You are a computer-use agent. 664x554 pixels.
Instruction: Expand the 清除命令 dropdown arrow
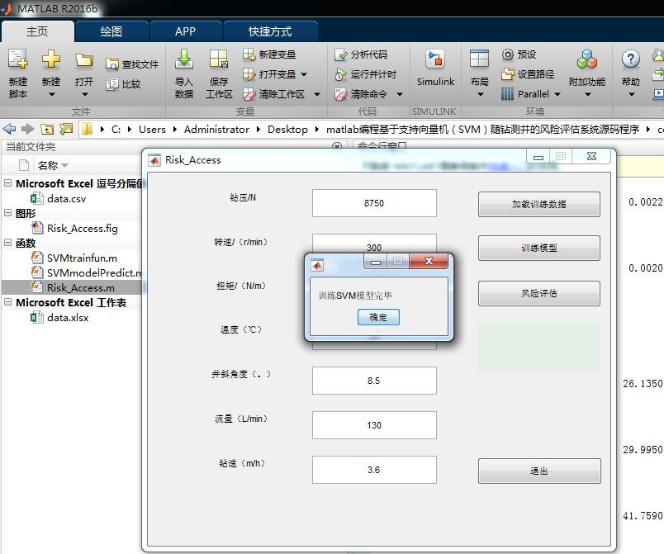(x=400, y=94)
